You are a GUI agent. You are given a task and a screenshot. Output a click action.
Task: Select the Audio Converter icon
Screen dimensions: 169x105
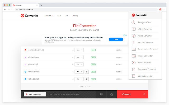(134, 36)
